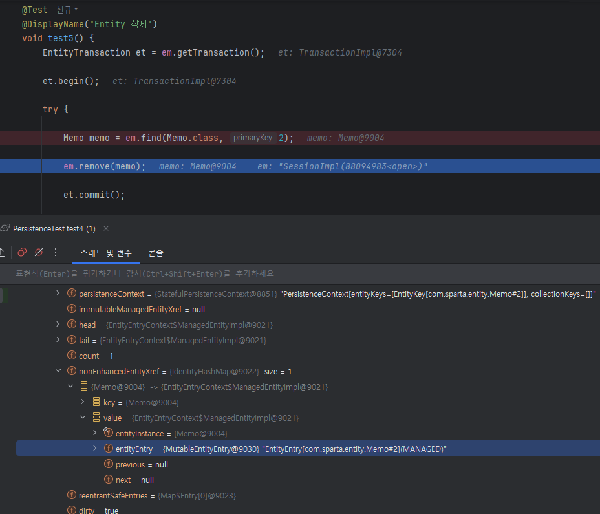Click field icon of persistenceContext row
The width and height of the screenshot is (600, 514).
(72, 293)
